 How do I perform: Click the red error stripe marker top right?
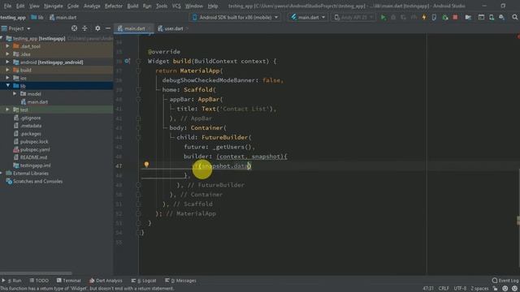pos(518,36)
